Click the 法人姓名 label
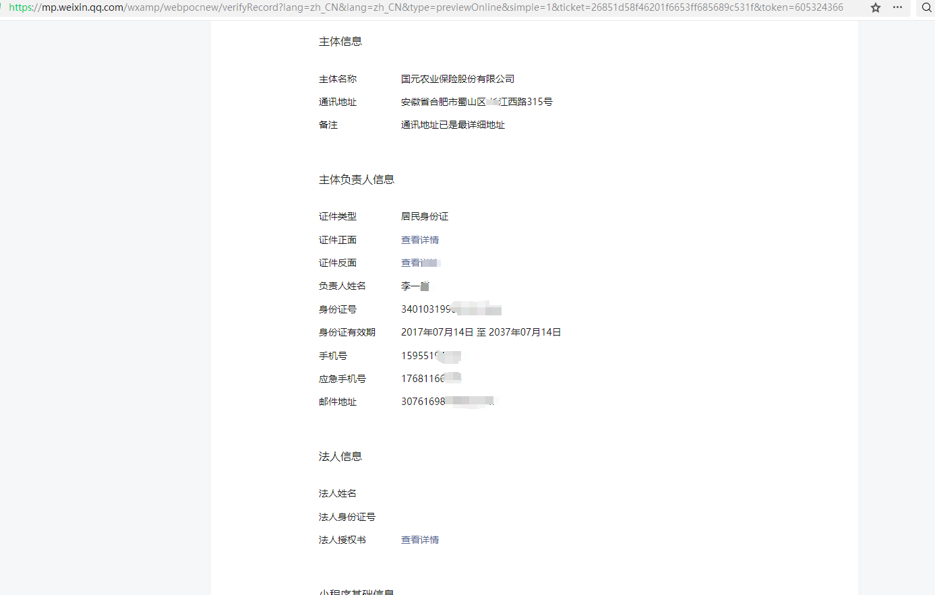The image size is (935, 595). (x=338, y=494)
